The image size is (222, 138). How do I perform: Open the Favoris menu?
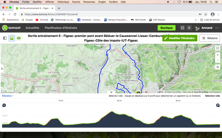pos(76,2)
